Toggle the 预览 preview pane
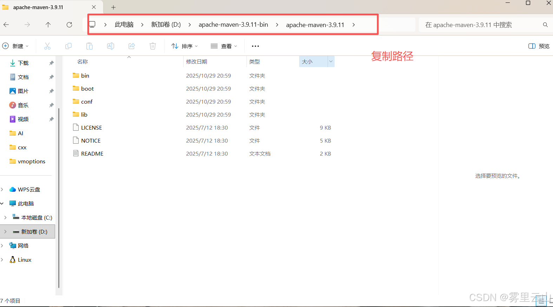The height and width of the screenshot is (307, 553). [539, 46]
